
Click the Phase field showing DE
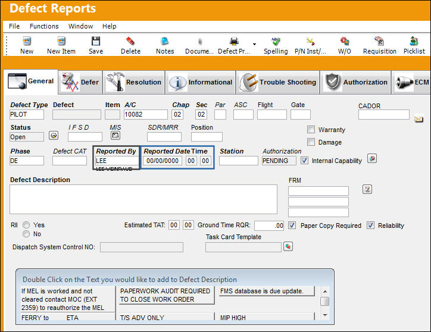(x=27, y=161)
